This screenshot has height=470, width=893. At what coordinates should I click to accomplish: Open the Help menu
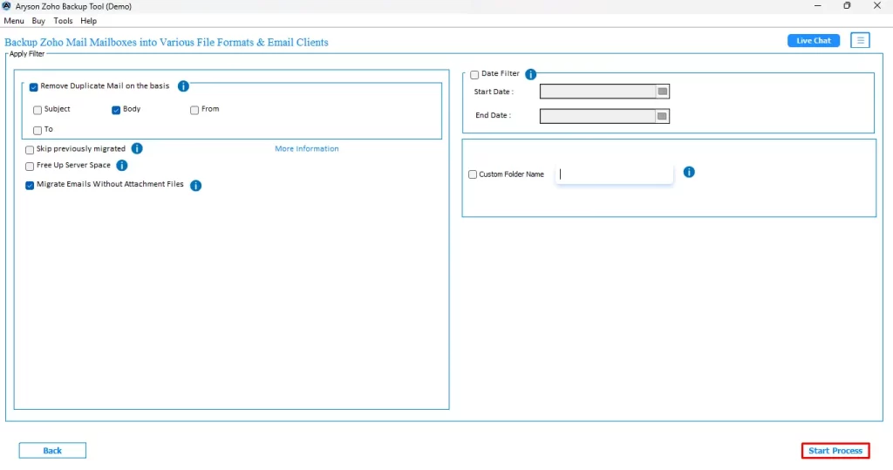[88, 21]
